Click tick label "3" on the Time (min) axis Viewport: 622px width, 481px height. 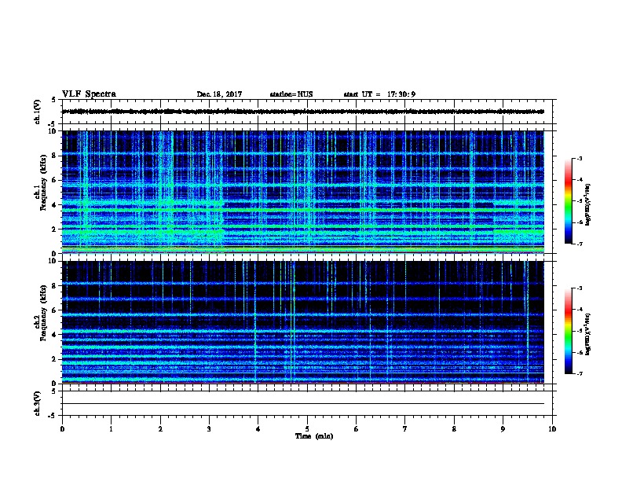pos(209,429)
